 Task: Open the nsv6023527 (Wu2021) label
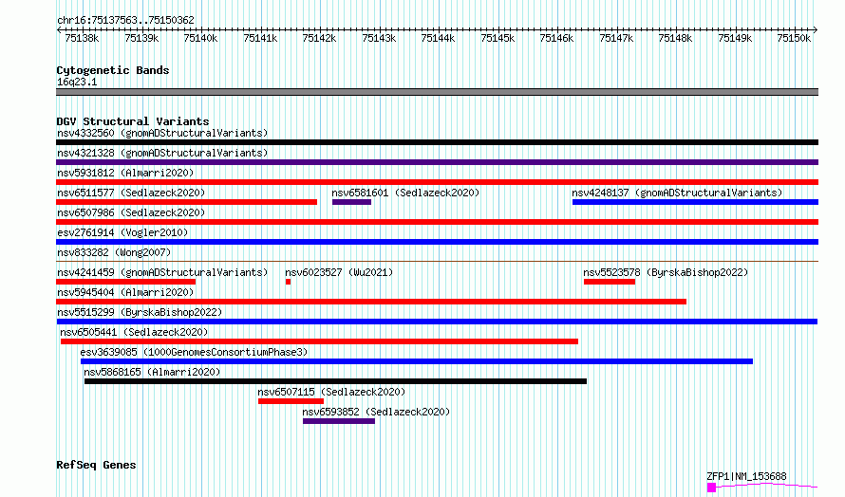[x=339, y=272]
